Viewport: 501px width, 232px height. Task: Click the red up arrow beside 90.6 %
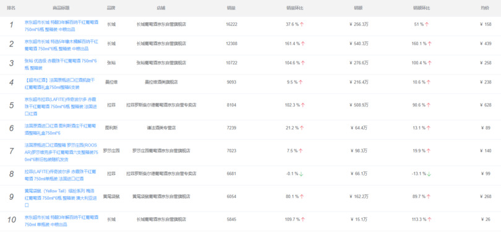click(428, 105)
